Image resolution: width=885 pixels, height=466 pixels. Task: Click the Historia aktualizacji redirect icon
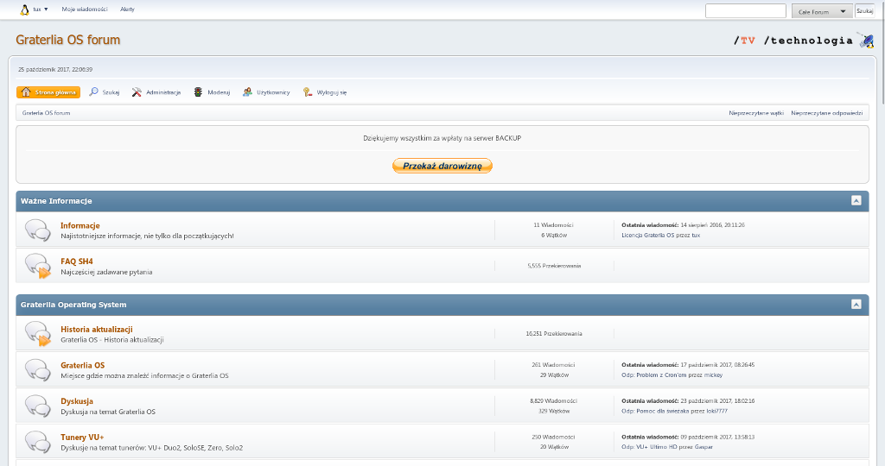(x=38, y=334)
